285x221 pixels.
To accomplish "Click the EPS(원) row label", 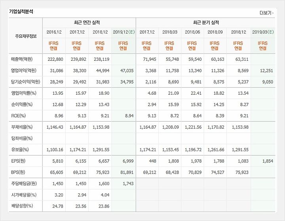I will click(18, 161).
